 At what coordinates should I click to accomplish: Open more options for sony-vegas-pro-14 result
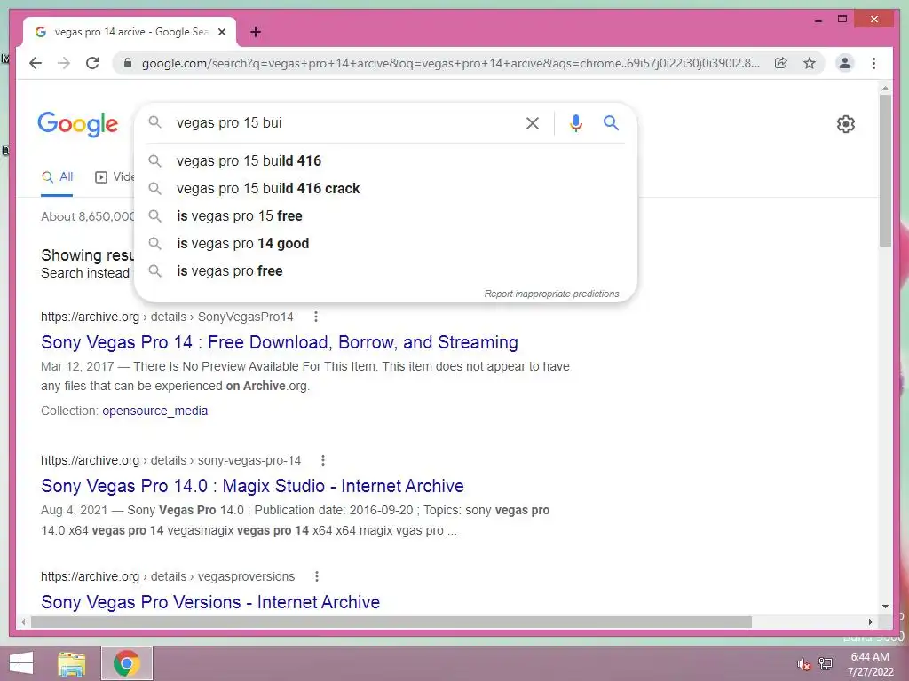pos(323,460)
